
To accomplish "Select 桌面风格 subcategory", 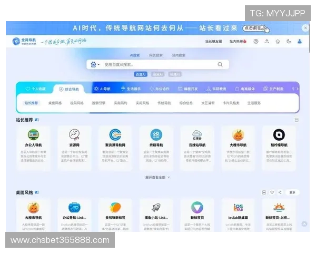I will pos(55,103).
